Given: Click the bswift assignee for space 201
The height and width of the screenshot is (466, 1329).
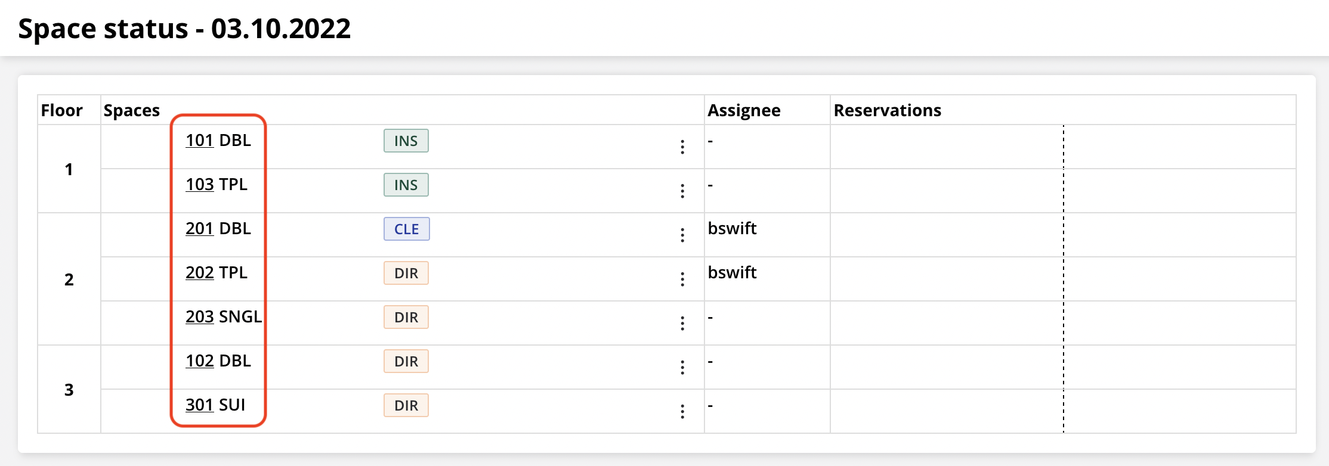Looking at the screenshot, I should click(732, 229).
